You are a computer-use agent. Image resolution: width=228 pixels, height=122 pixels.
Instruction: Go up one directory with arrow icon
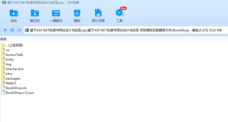pos(5,30)
